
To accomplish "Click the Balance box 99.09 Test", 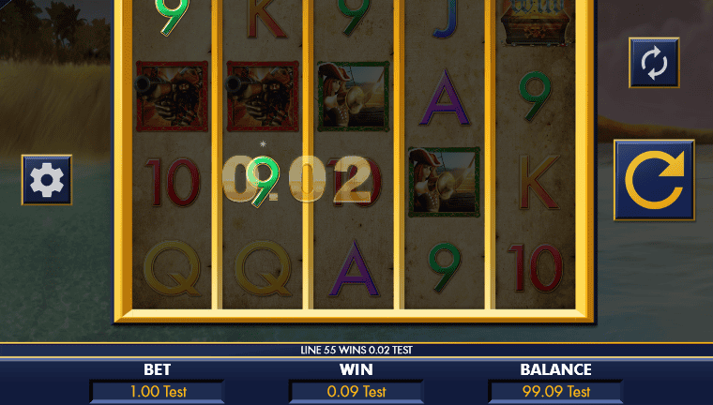I will 555,391.
